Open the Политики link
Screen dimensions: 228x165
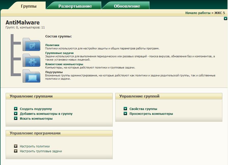tap(52, 45)
